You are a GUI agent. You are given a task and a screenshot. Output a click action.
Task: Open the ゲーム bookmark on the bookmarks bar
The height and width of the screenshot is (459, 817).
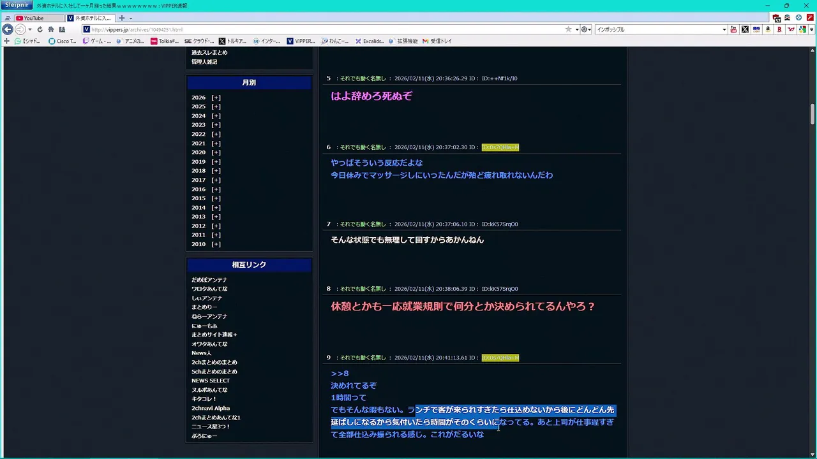[x=96, y=41]
